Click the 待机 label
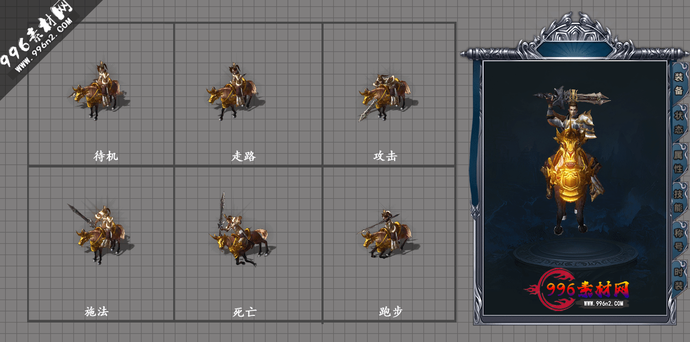The height and width of the screenshot is (342, 690). [106, 156]
